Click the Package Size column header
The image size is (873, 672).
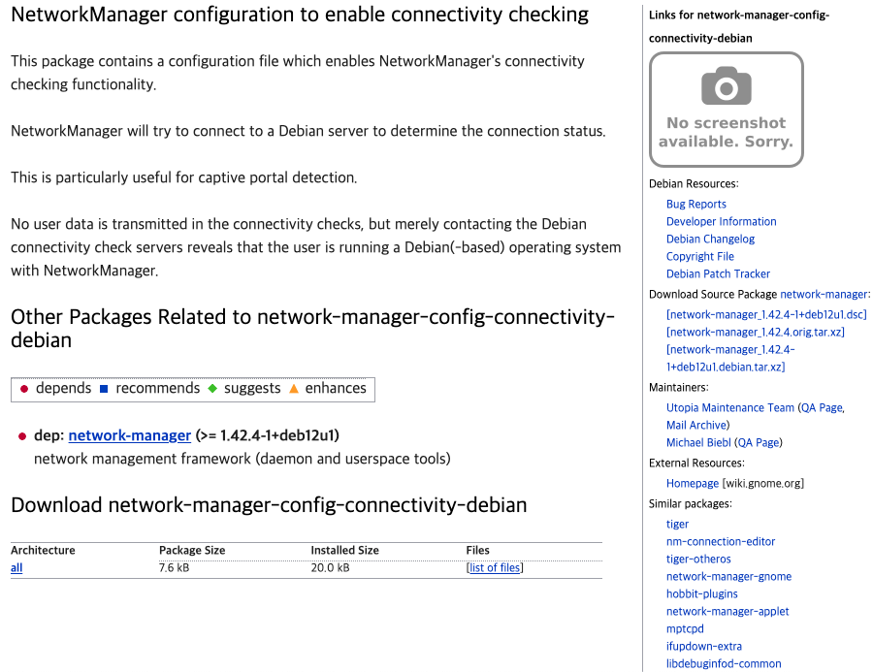(192, 550)
